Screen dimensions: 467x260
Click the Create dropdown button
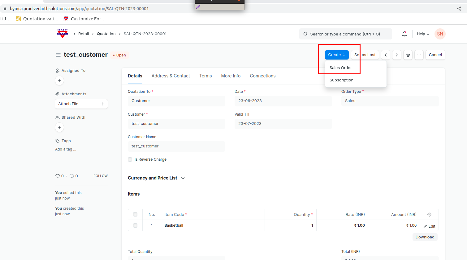point(336,55)
